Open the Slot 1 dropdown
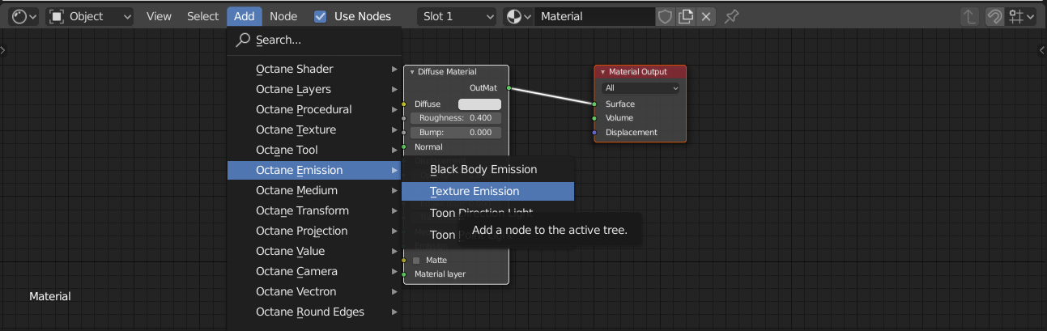This screenshot has width=1047, height=331. [x=457, y=16]
